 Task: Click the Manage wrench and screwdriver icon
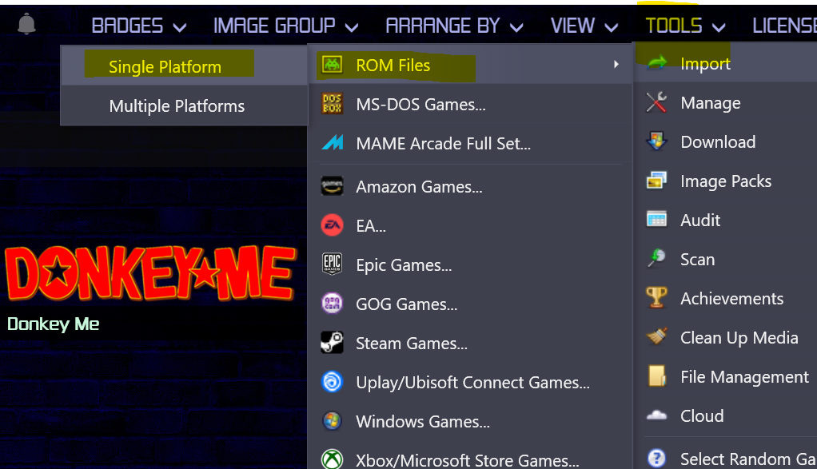point(656,102)
